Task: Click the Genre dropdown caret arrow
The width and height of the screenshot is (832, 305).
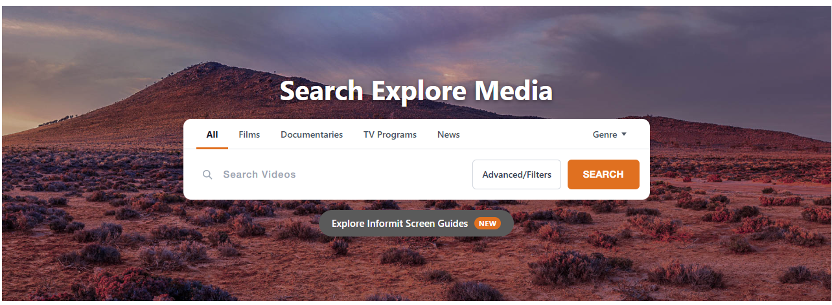Action: (624, 134)
